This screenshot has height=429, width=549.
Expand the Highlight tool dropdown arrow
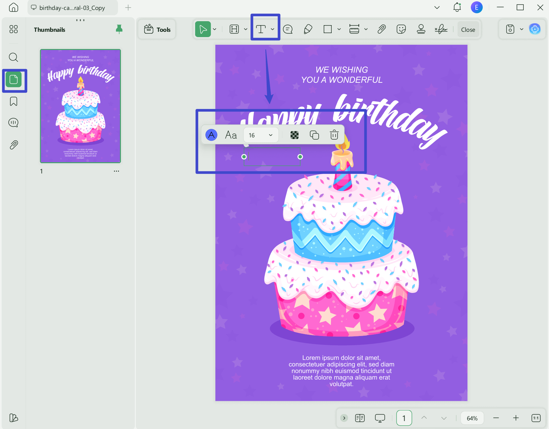(246, 29)
